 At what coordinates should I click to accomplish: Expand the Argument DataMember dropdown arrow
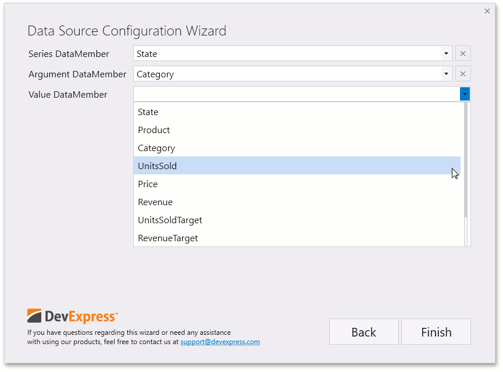pos(446,74)
